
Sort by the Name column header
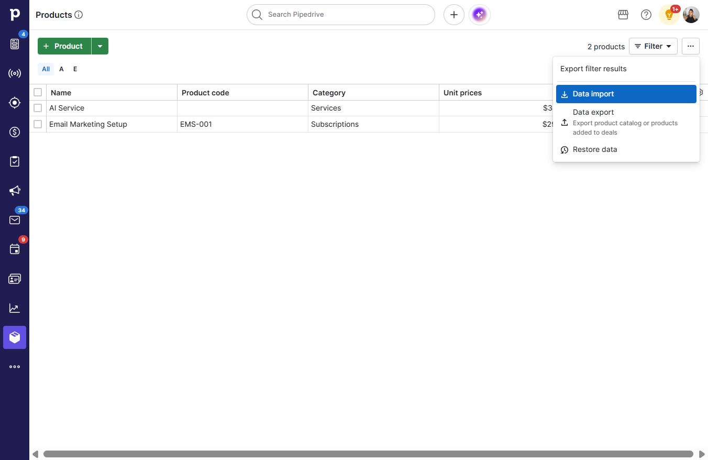tap(112, 92)
